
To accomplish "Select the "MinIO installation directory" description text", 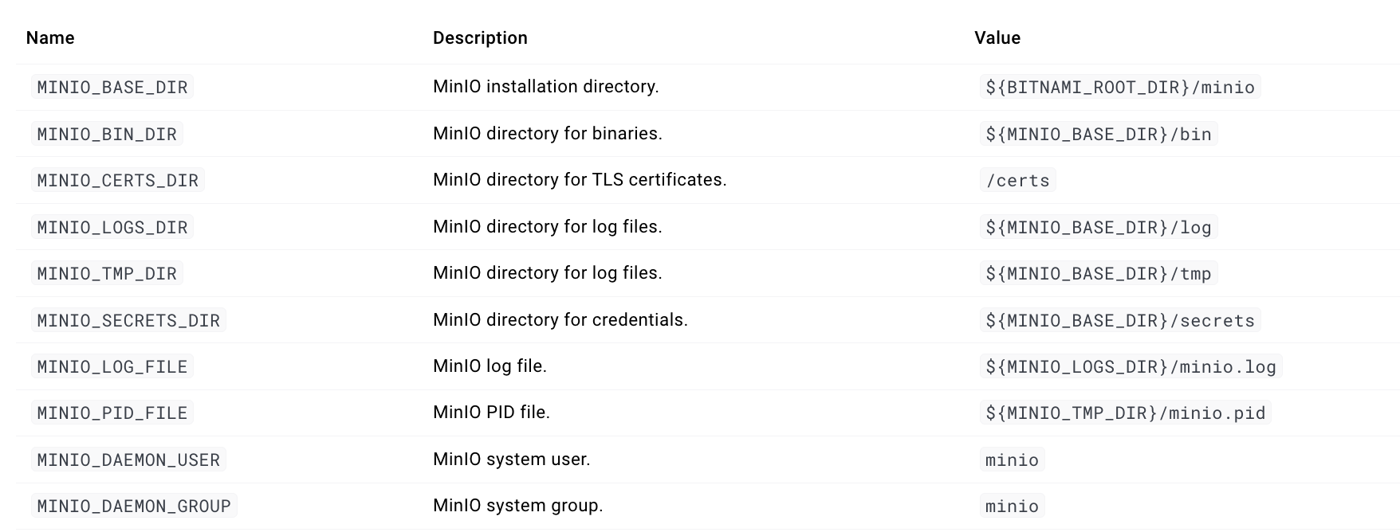I will [x=545, y=87].
